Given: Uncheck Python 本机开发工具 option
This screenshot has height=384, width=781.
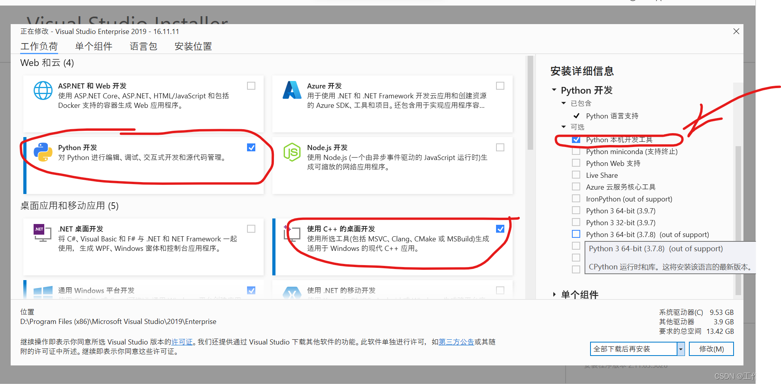Looking at the screenshot, I should (x=576, y=139).
